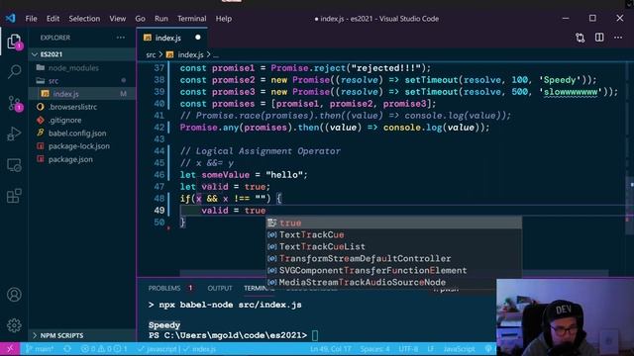Open errors and warnings status indicator
The image size is (634, 356).
104,349
